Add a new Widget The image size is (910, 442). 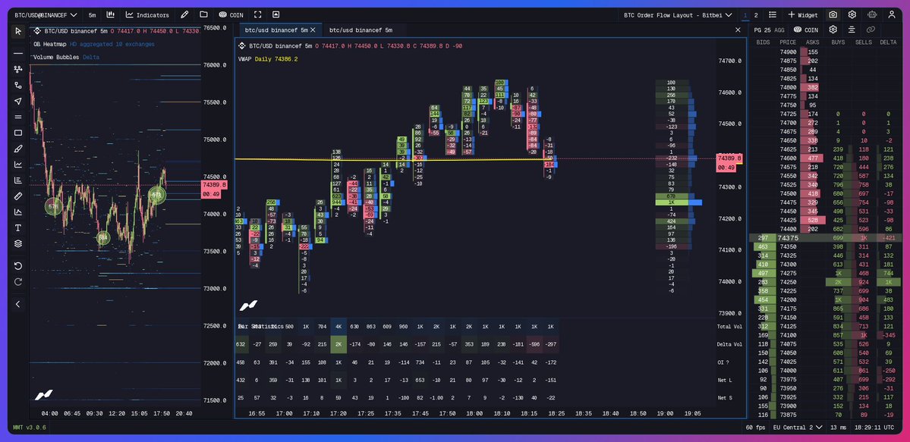(803, 14)
